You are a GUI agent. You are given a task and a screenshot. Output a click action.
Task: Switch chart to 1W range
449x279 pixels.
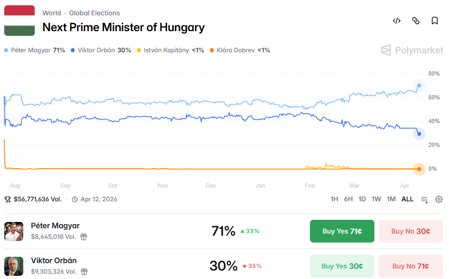[376, 199]
